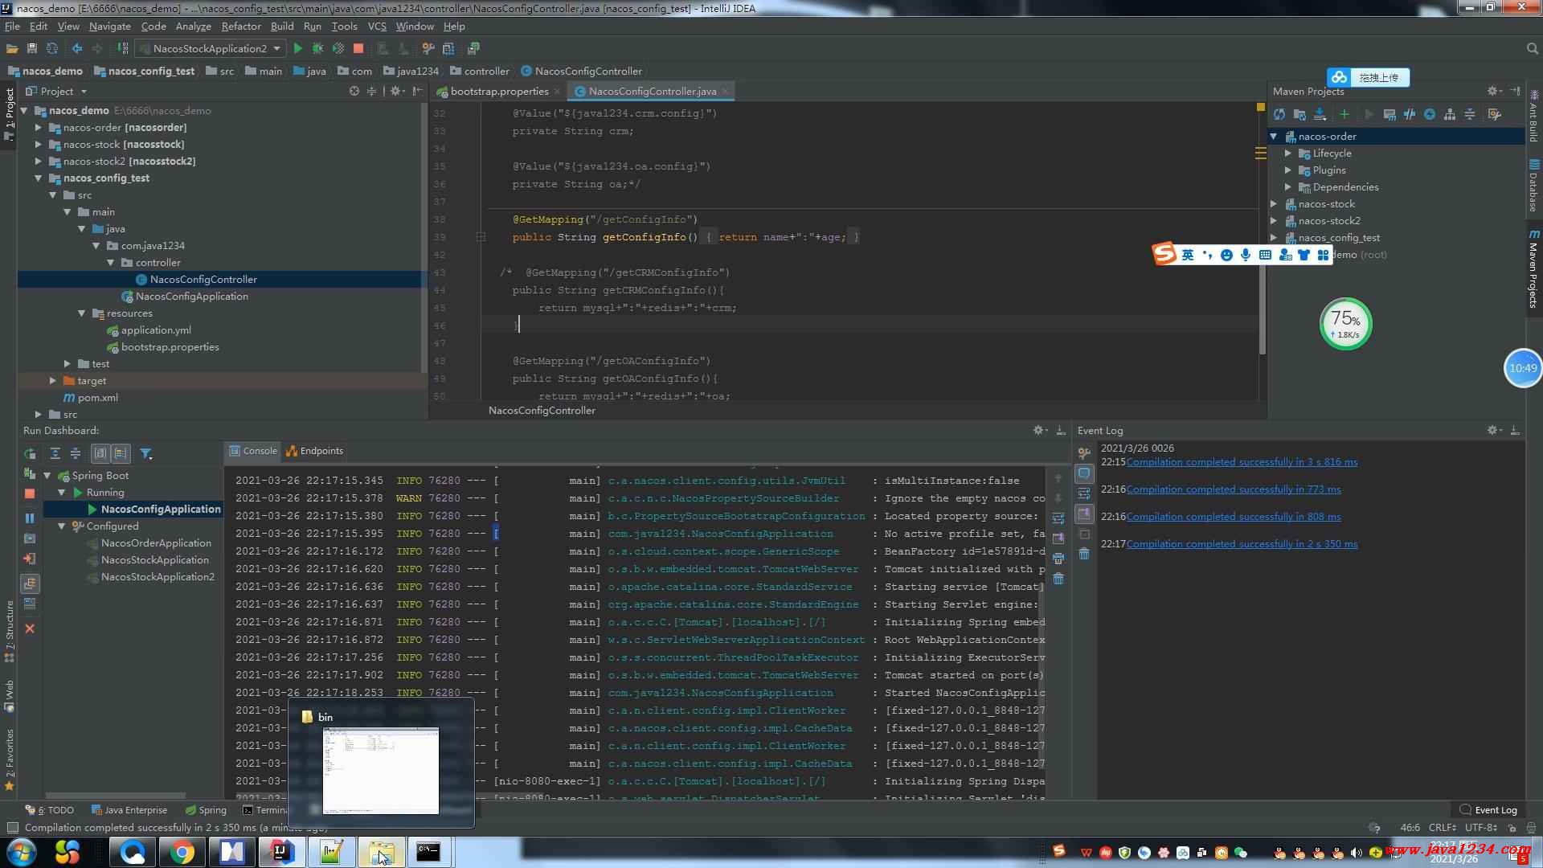Open the Event Log button in the status bar
This screenshot has width=1543, height=868.
[x=1488, y=809]
